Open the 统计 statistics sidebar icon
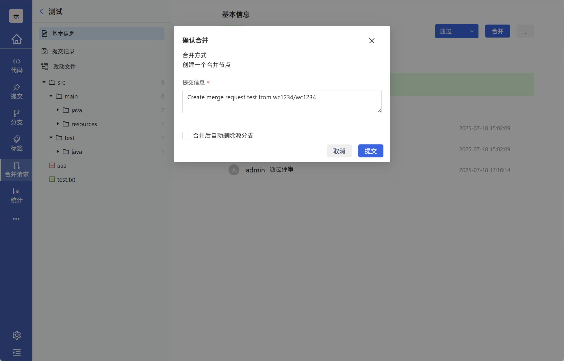The width and height of the screenshot is (564, 361). point(16,196)
